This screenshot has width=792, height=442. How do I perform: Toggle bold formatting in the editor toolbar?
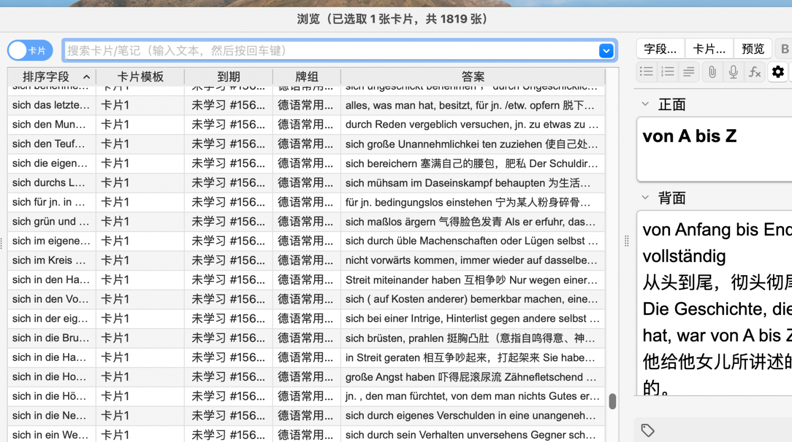[x=785, y=49]
